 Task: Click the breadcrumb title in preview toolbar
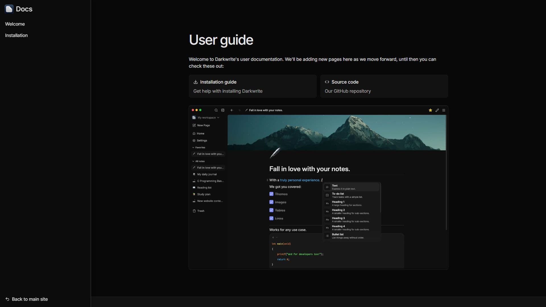pyautogui.click(x=266, y=110)
